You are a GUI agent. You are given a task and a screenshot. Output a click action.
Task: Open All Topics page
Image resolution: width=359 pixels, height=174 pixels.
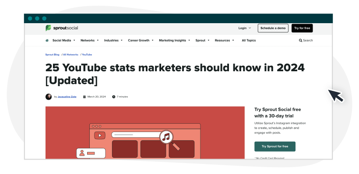(x=249, y=41)
